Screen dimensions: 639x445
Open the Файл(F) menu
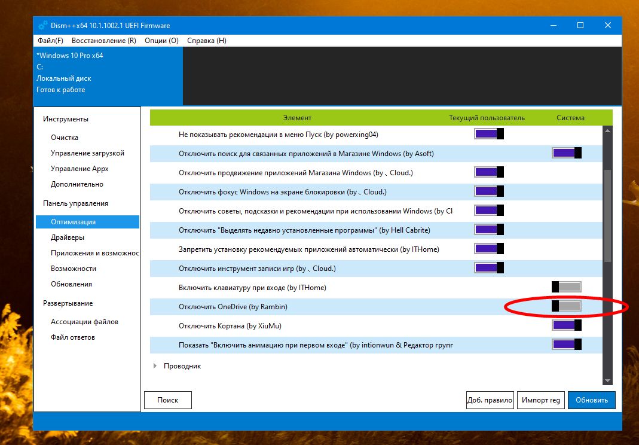pyautogui.click(x=50, y=41)
